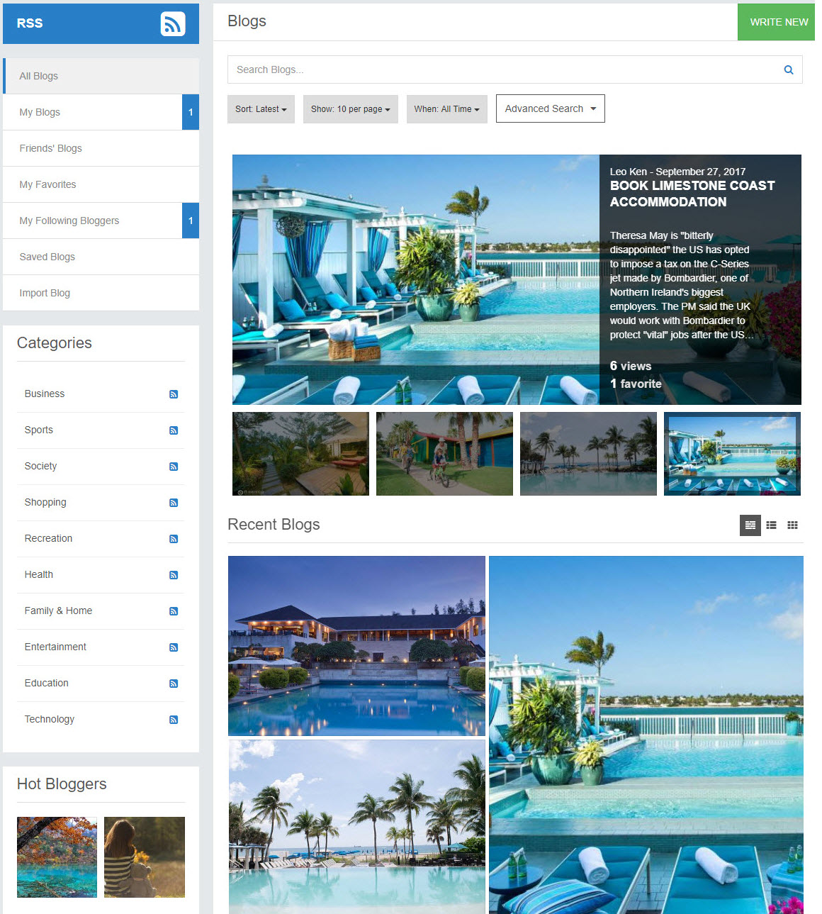The height and width of the screenshot is (914, 822).
Task: Open the Health category link
Action: pos(39,574)
